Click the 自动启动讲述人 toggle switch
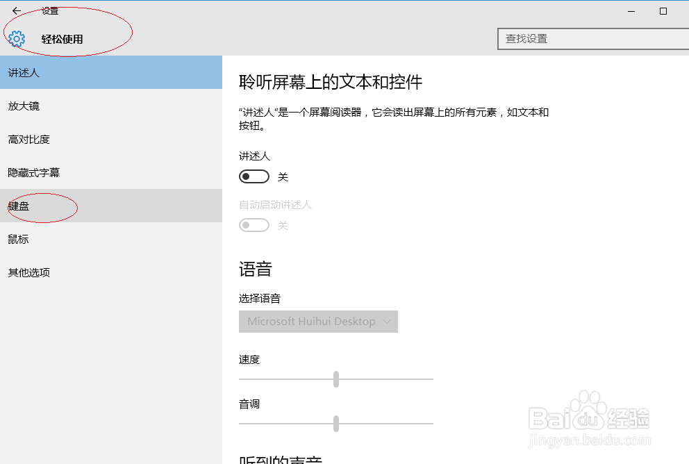The image size is (689, 464). point(254,224)
